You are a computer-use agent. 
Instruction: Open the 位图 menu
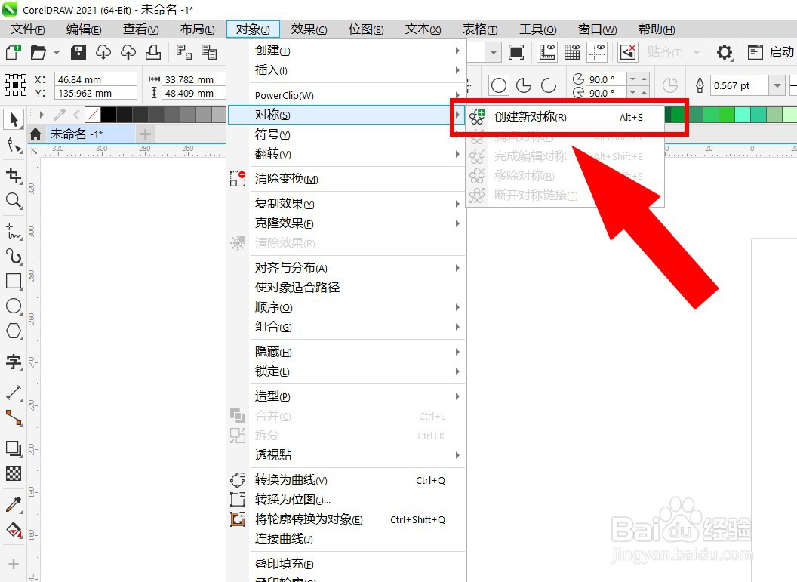click(x=366, y=29)
